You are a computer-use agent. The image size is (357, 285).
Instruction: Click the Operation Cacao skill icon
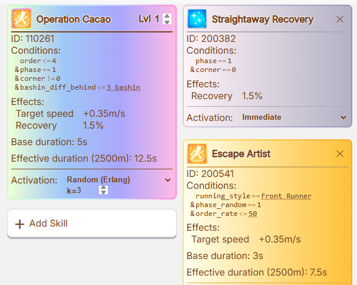point(21,19)
